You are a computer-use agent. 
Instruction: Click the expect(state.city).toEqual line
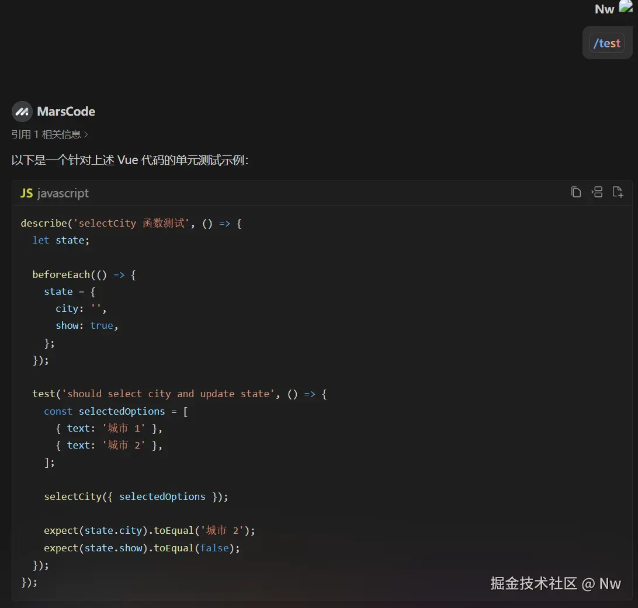(x=150, y=531)
